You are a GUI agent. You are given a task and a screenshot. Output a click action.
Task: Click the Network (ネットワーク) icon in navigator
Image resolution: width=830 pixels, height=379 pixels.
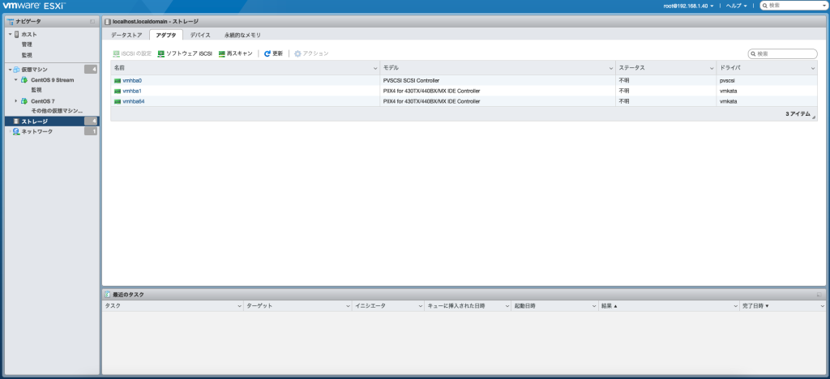tap(16, 131)
